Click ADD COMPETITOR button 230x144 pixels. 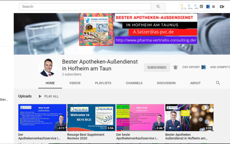pos(220,67)
